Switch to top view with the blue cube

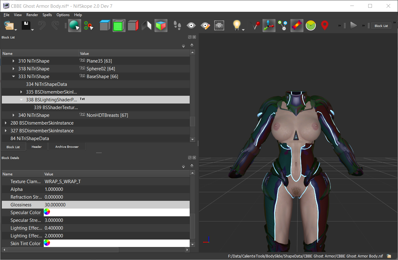point(105,26)
